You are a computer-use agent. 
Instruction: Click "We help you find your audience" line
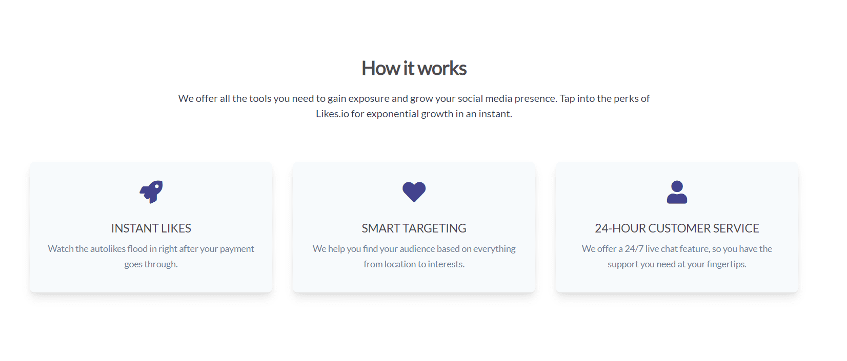coord(414,249)
